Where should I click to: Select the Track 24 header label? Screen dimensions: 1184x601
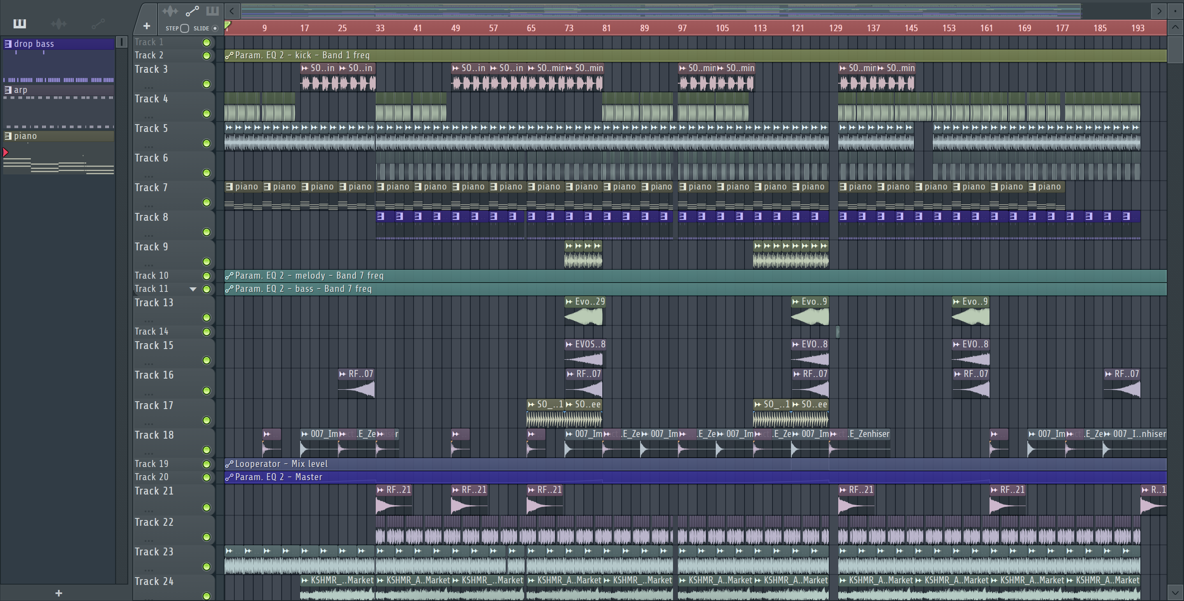pos(154,581)
